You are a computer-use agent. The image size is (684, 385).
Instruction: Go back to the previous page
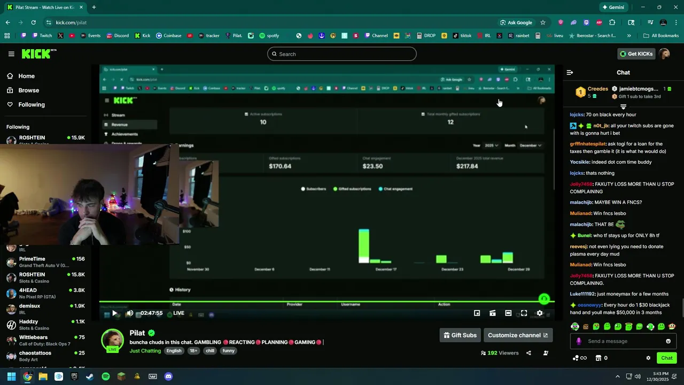pos(7,22)
